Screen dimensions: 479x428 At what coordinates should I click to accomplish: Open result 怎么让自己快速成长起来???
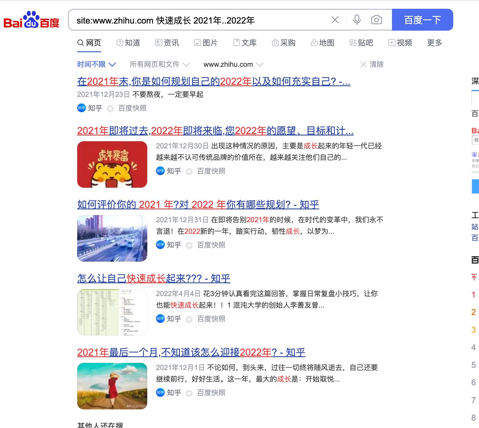[x=153, y=278]
